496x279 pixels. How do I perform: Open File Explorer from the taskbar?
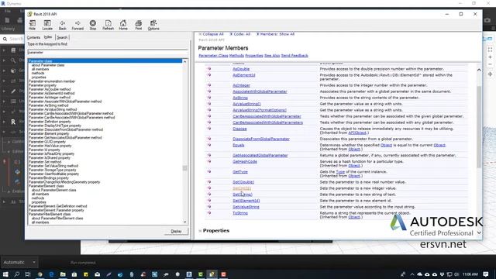point(63,274)
